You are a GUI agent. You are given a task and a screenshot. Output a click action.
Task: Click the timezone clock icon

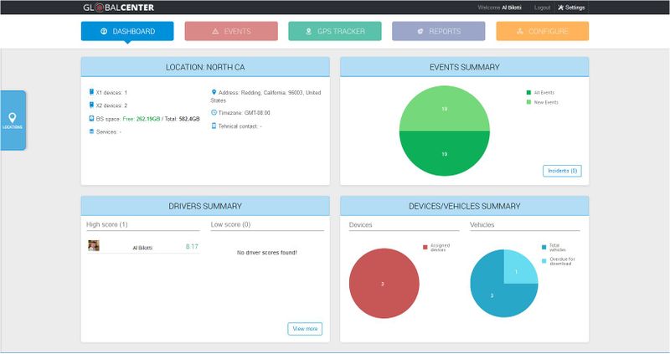pyautogui.click(x=214, y=112)
